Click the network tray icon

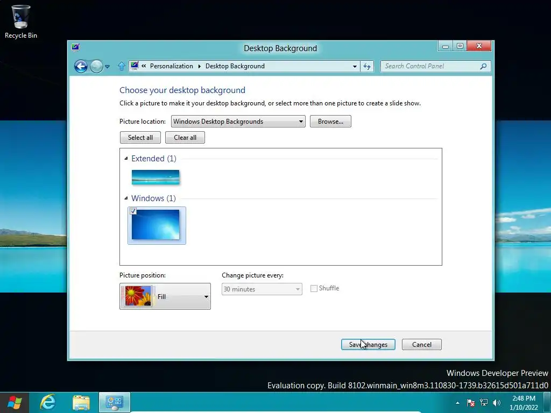(484, 403)
